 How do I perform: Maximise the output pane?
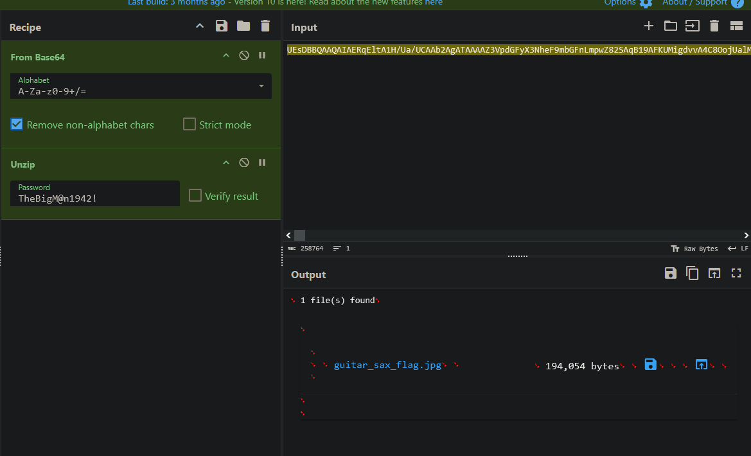tap(736, 274)
